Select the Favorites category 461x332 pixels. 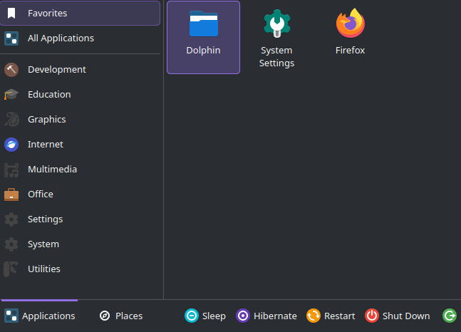pos(81,13)
